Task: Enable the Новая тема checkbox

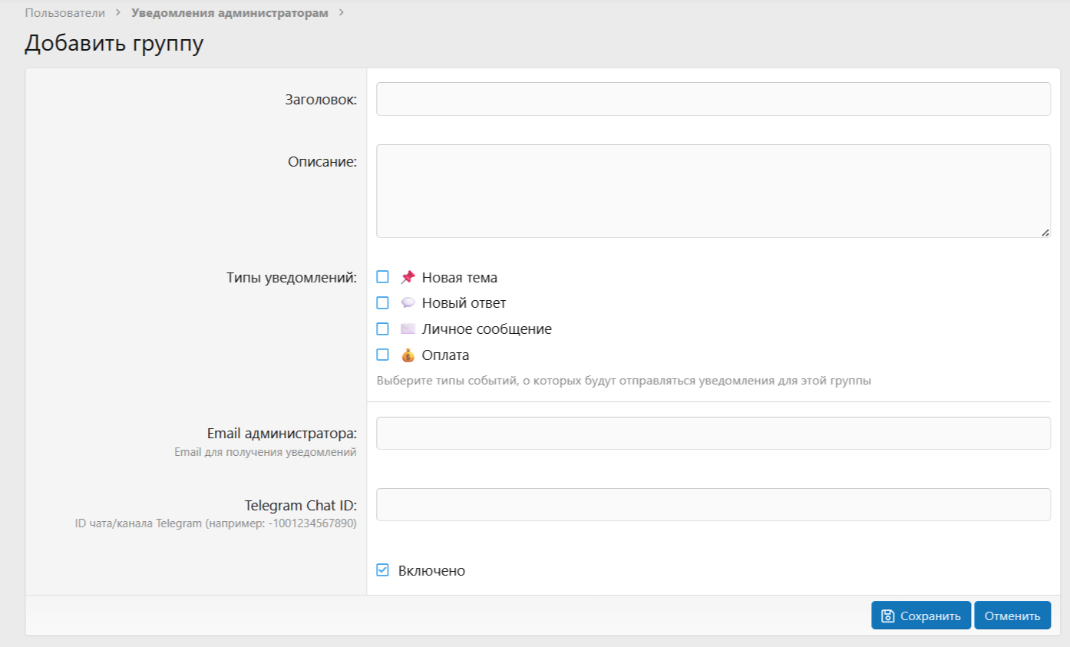Action: 382,277
